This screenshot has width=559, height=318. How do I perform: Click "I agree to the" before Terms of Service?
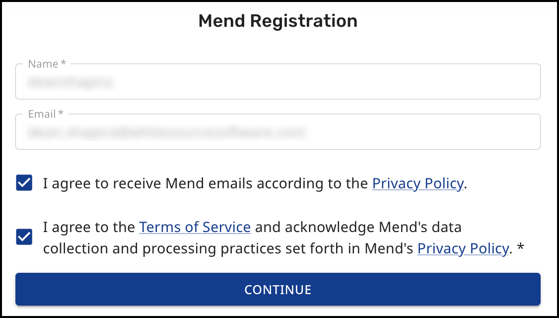click(88, 227)
